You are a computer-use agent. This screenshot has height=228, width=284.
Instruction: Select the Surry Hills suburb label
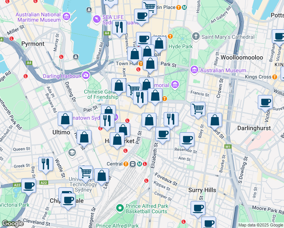(202, 190)
